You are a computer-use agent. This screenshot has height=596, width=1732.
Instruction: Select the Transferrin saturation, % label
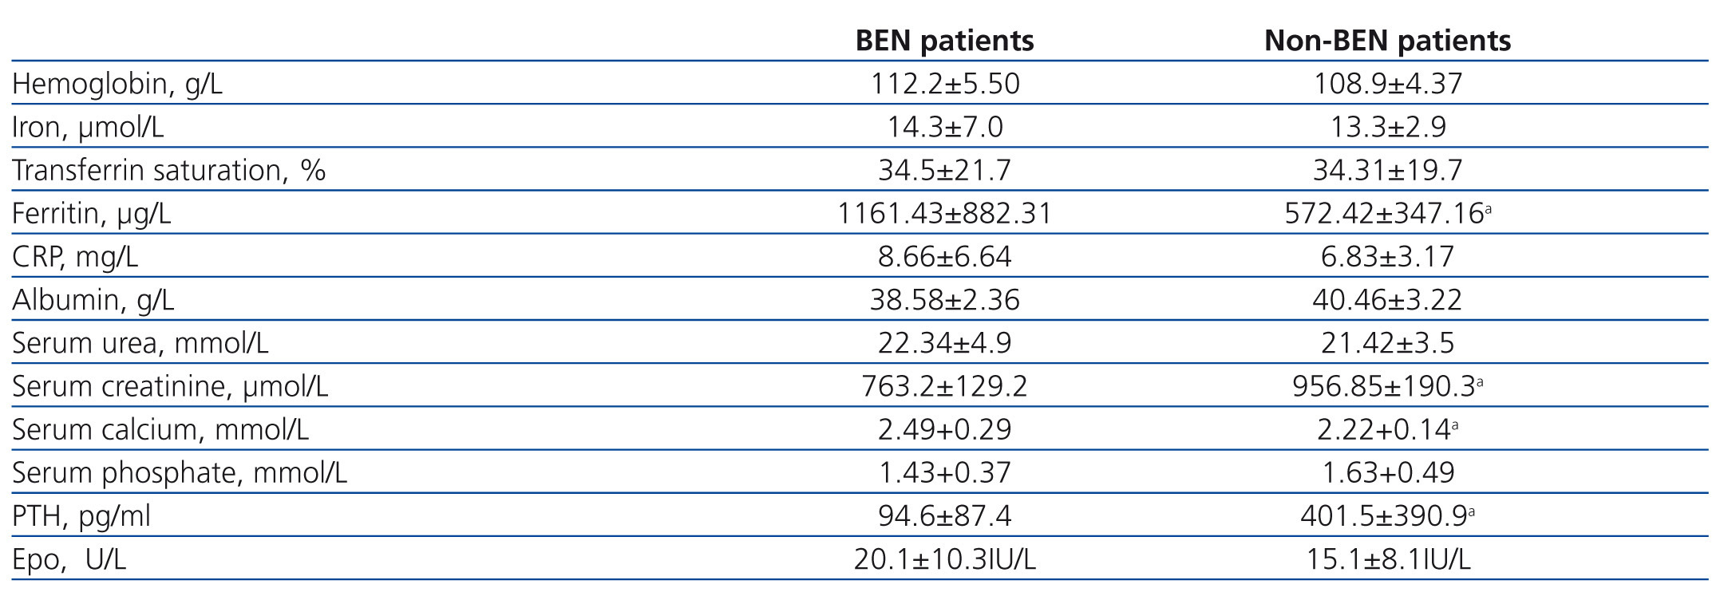168,170
